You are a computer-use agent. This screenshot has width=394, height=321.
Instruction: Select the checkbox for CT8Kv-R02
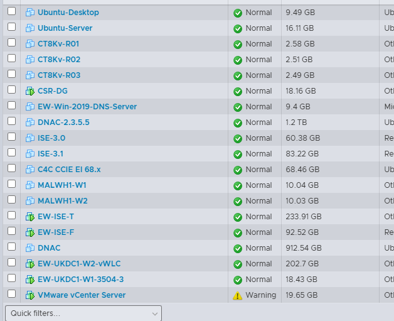(x=11, y=58)
